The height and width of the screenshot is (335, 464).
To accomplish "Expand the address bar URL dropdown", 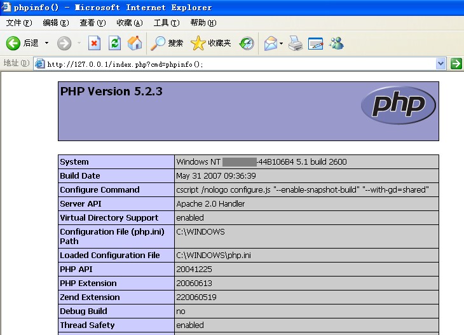I will 441,64.
